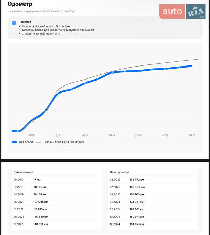Image resolution: width=210 pixels, height=235 pixels.
Task: Select the 07.2018 record with 30 165 км
Action: pyautogui.click(x=56, y=187)
